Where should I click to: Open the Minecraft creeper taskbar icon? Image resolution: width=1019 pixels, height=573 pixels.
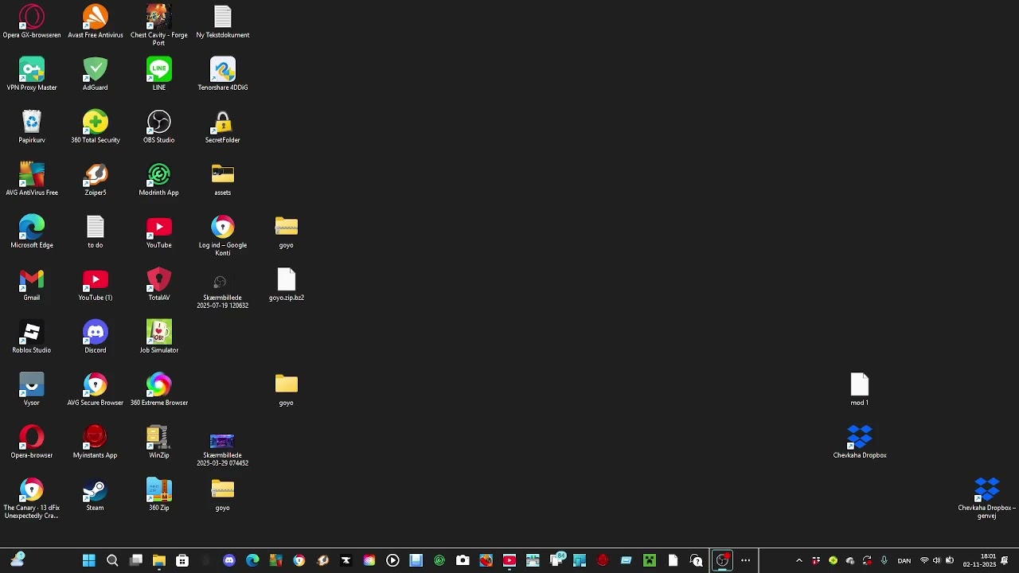coord(650,561)
